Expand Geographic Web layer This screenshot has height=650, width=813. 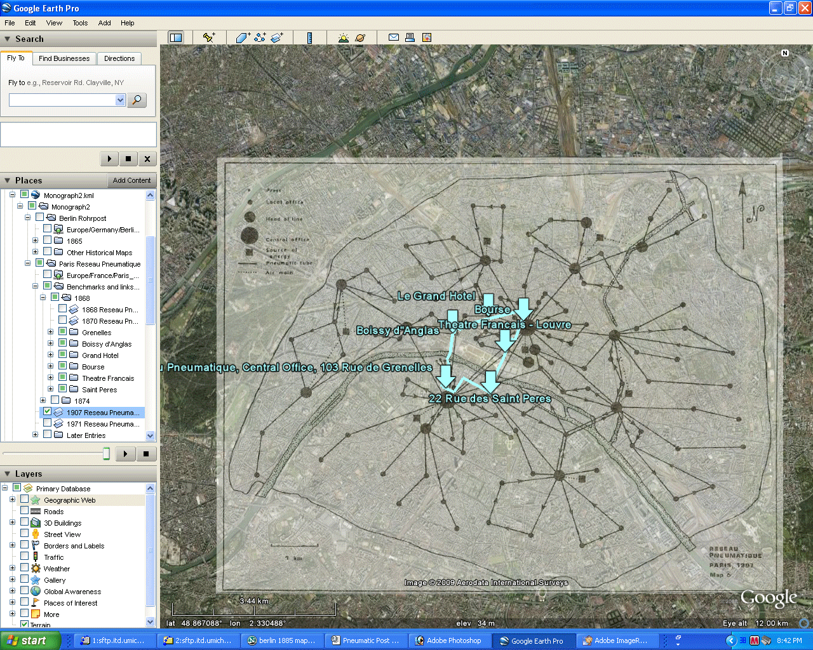point(13,500)
